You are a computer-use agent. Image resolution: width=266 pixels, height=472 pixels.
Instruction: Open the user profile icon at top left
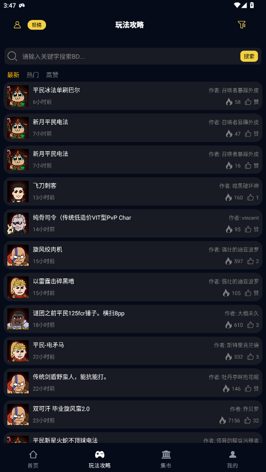point(17,25)
